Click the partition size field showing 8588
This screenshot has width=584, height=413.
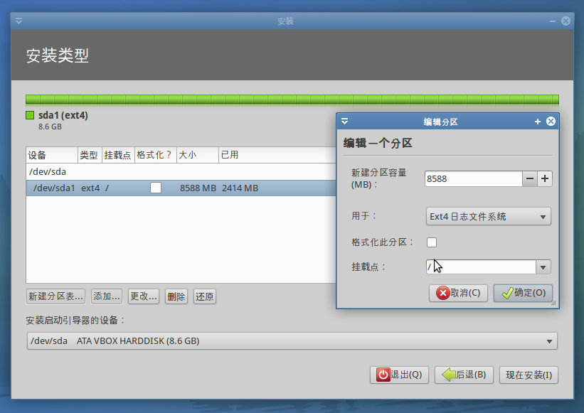pyautogui.click(x=473, y=178)
